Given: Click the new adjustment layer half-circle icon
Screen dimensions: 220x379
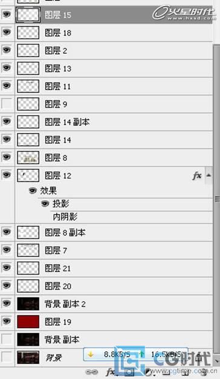Looking at the screenshot, I should tap(149, 372).
